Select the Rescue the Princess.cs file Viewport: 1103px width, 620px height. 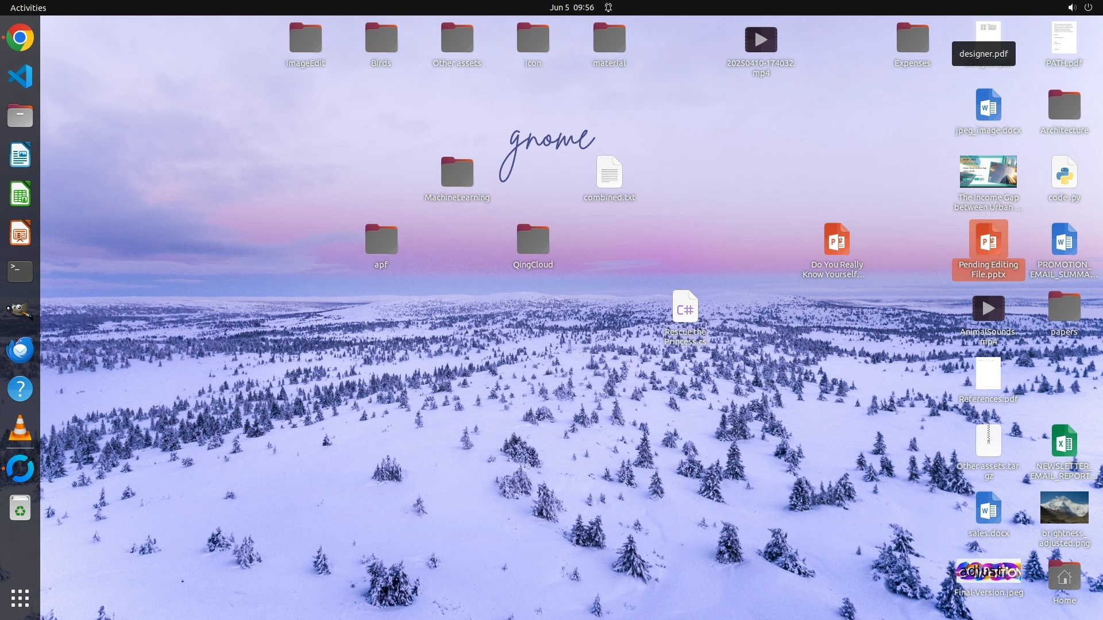(685, 307)
